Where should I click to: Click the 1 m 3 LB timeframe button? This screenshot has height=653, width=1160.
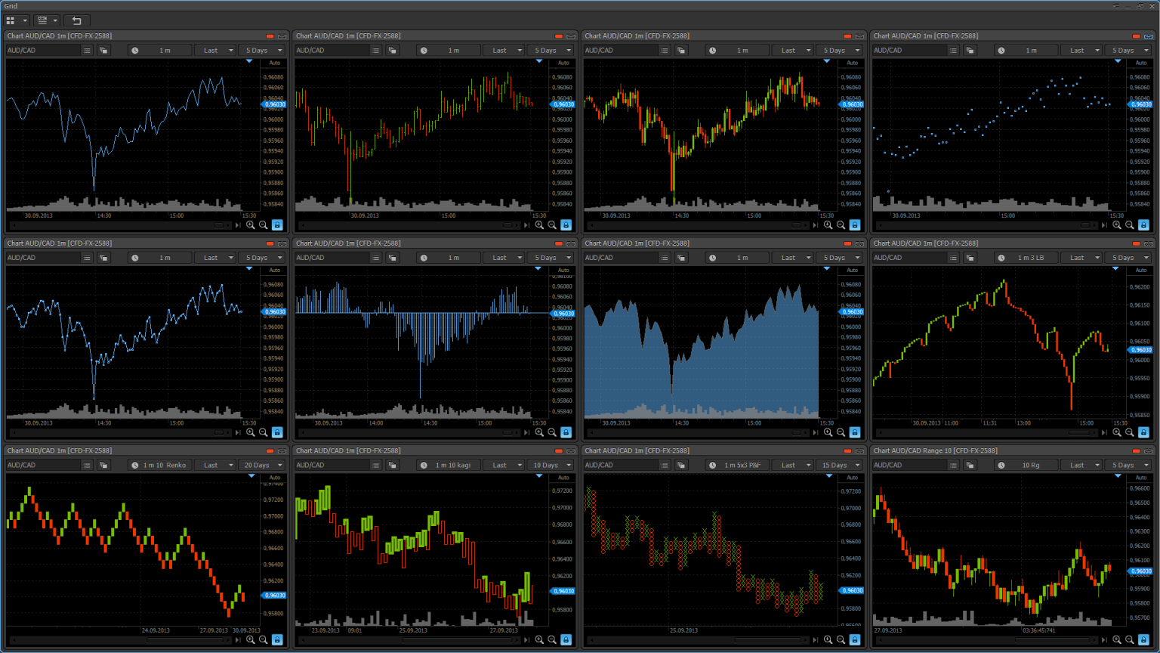[1030, 258]
